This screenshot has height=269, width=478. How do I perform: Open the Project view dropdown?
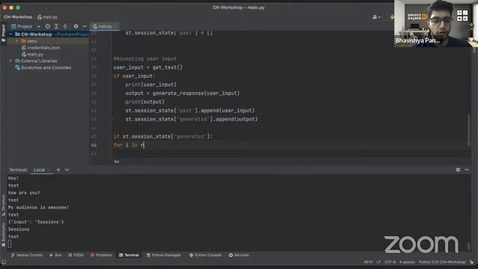tap(39, 27)
